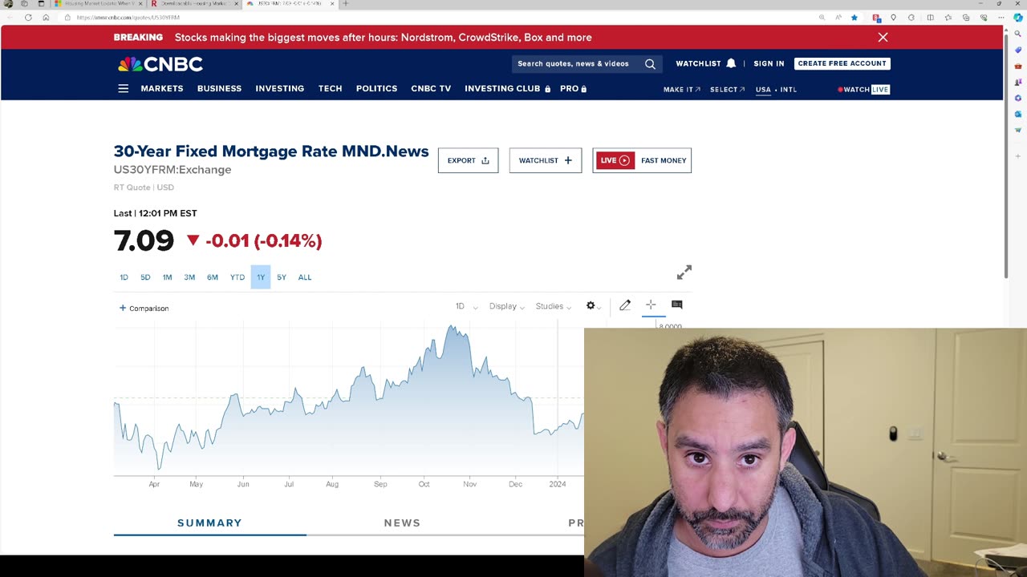1027x577 pixels.
Task: Select the 3M time range
Action: (189, 277)
